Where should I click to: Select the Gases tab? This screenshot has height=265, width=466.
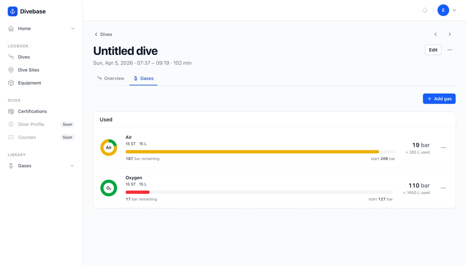tap(143, 78)
